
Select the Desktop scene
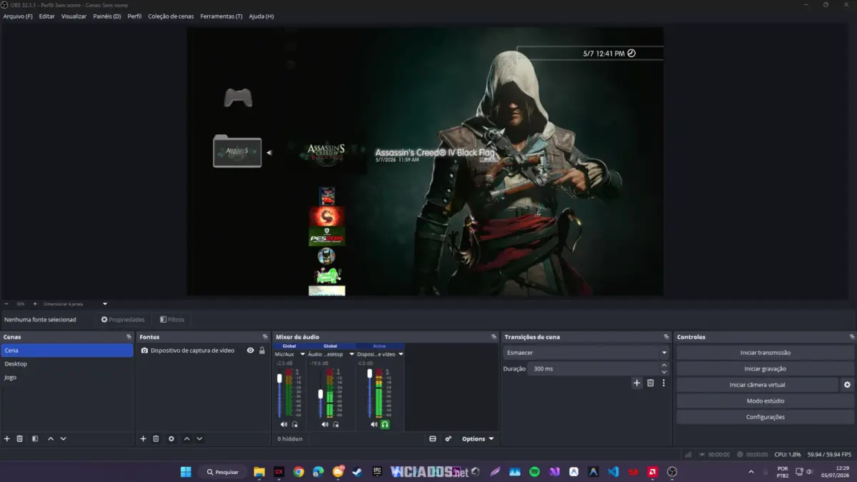(67, 363)
